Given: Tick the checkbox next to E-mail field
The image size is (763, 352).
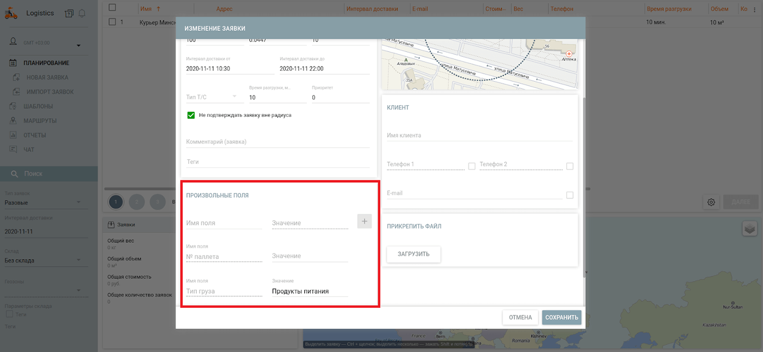Looking at the screenshot, I should [569, 195].
